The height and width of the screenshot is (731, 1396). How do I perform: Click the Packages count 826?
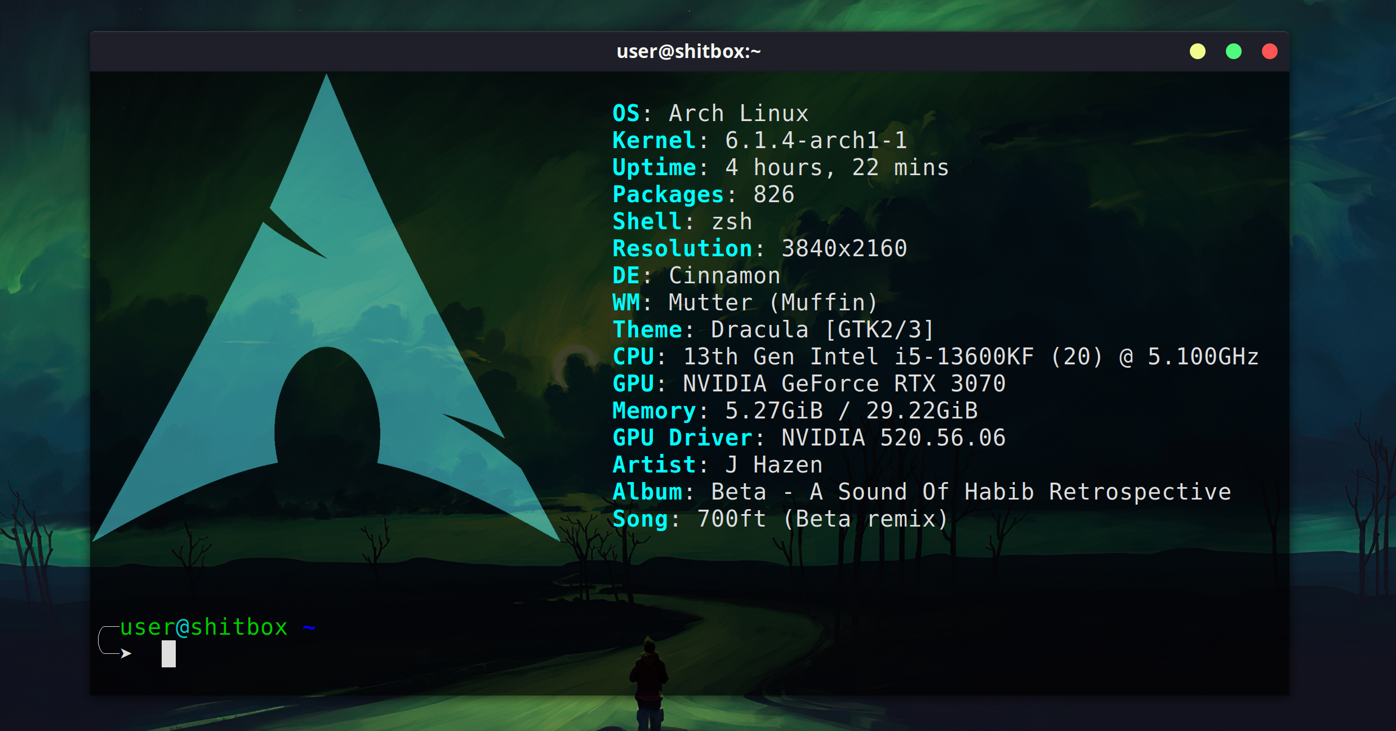click(x=773, y=194)
